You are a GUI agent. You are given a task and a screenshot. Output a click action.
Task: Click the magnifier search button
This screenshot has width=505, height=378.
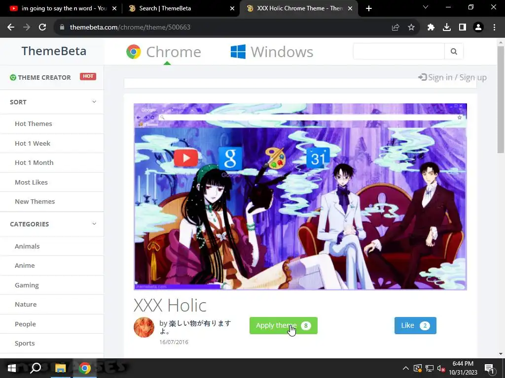click(454, 51)
